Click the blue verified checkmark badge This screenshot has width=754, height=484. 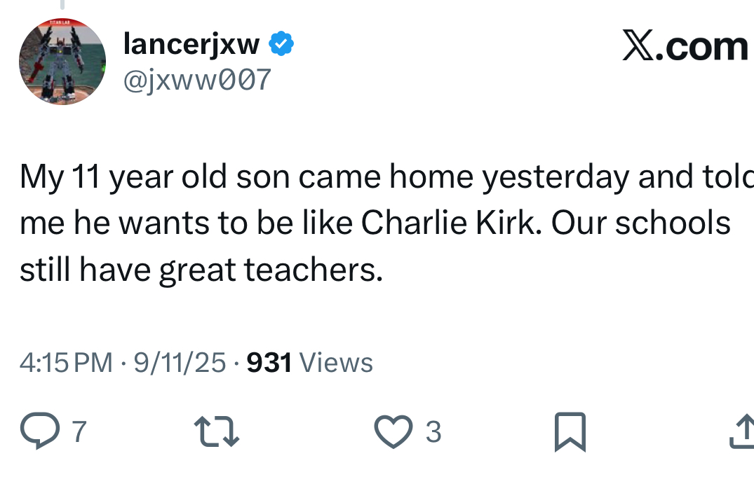pyautogui.click(x=282, y=44)
